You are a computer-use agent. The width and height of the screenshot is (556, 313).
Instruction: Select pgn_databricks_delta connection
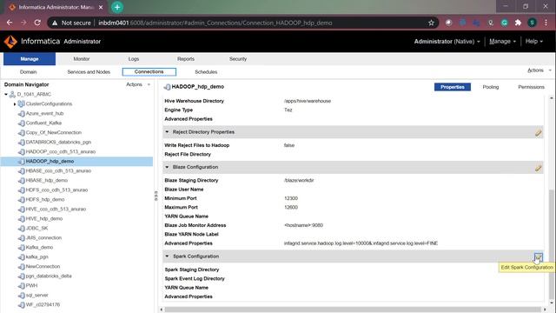pos(49,276)
